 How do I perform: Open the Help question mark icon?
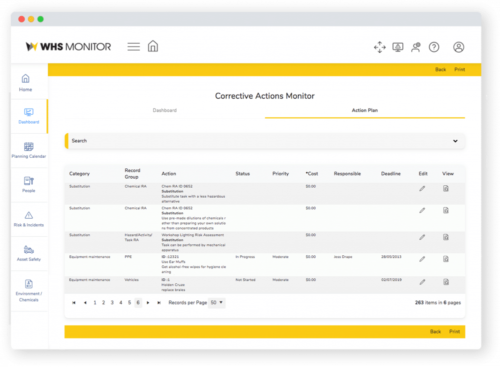434,47
